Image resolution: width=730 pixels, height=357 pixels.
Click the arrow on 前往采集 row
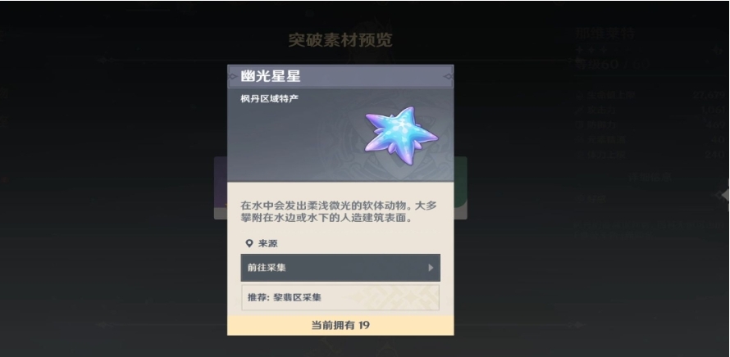[431, 268]
